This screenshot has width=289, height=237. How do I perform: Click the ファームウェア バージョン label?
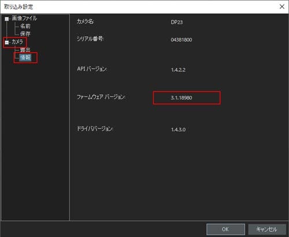click(101, 97)
